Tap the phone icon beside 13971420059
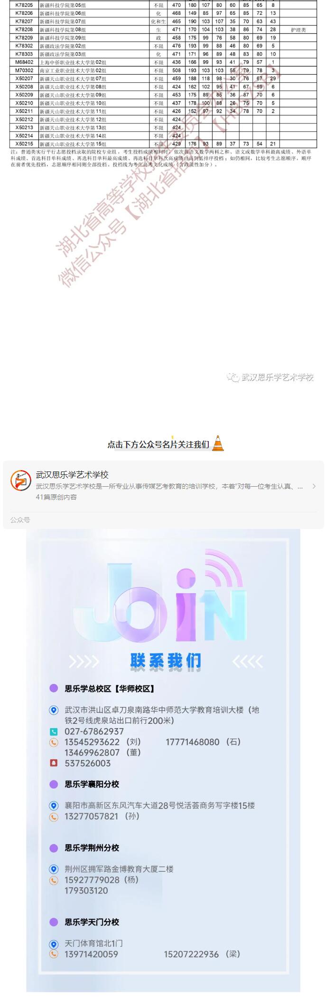Screen dimensions: 325x1000 point(54,954)
